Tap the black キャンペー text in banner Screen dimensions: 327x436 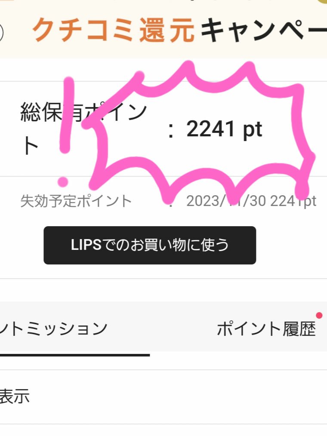pyautogui.click(x=264, y=30)
